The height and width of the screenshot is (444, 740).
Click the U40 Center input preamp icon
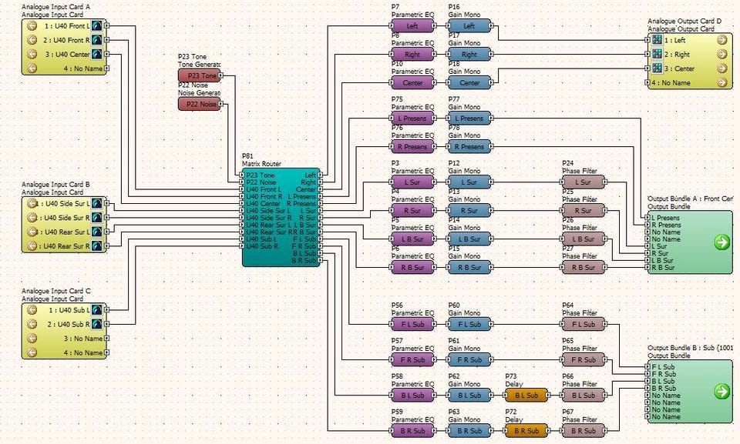point(97,54)
